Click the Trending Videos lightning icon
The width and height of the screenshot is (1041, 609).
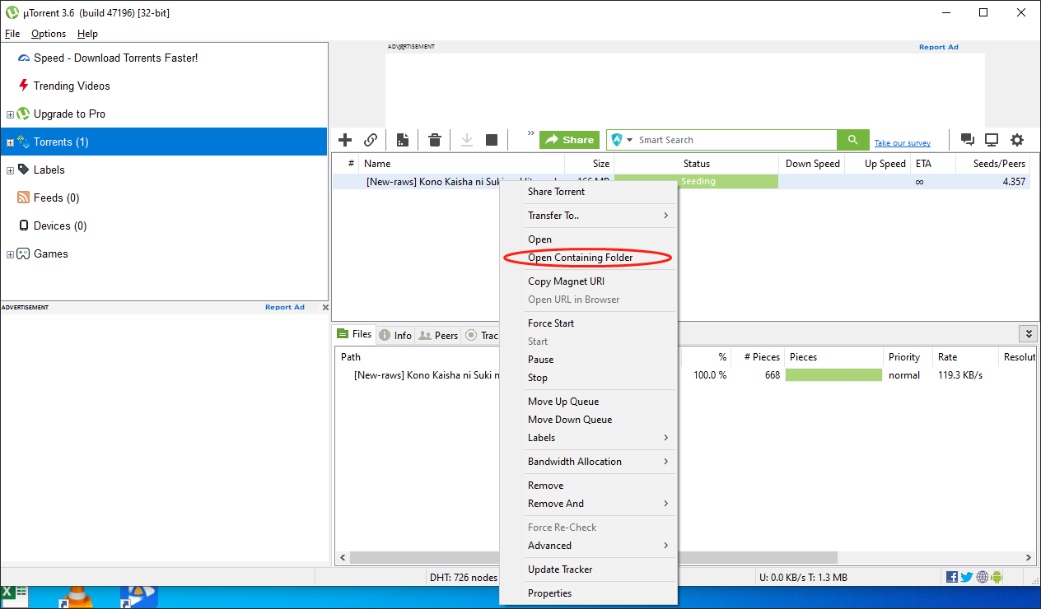pos(23,86)
